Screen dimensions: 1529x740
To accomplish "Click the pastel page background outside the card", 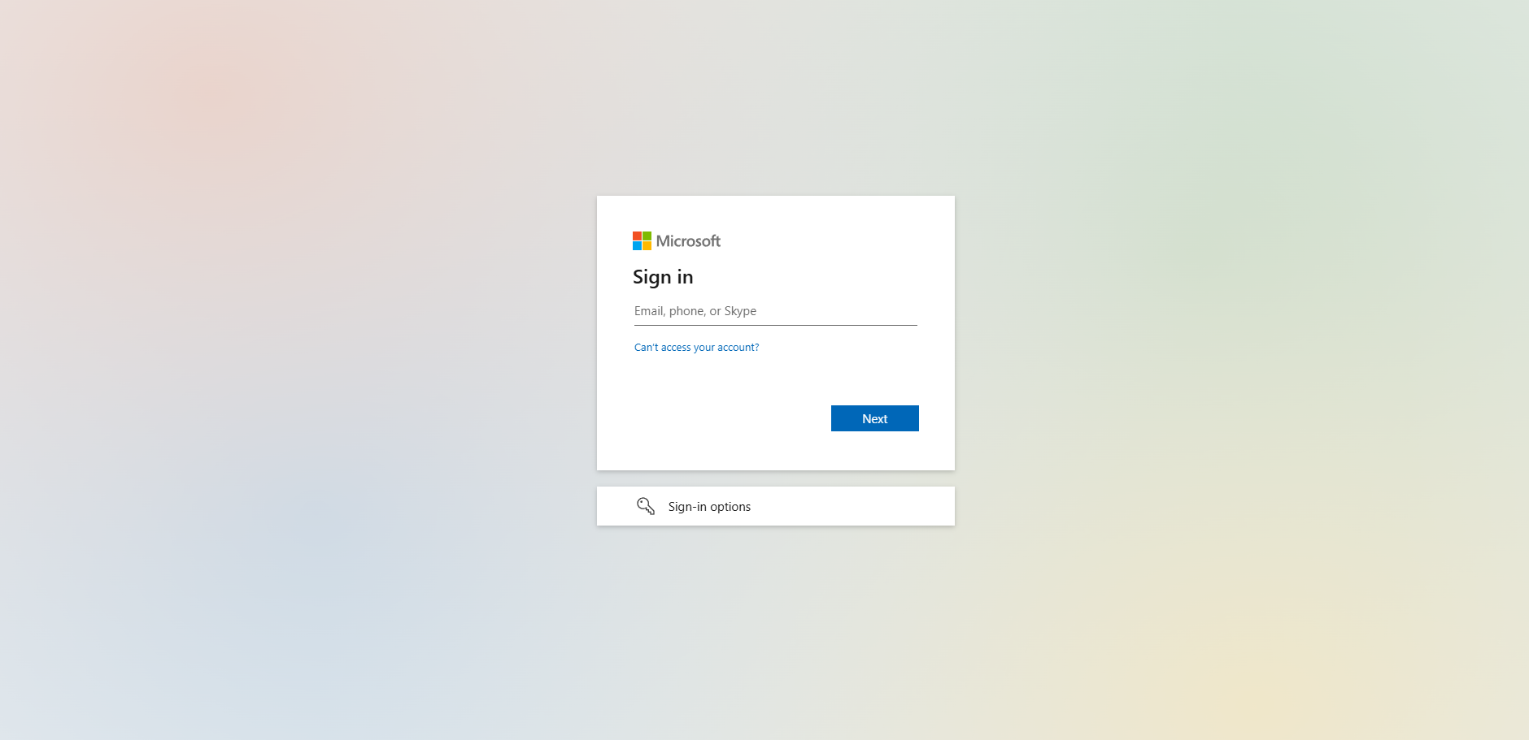I will pos(285,366).
